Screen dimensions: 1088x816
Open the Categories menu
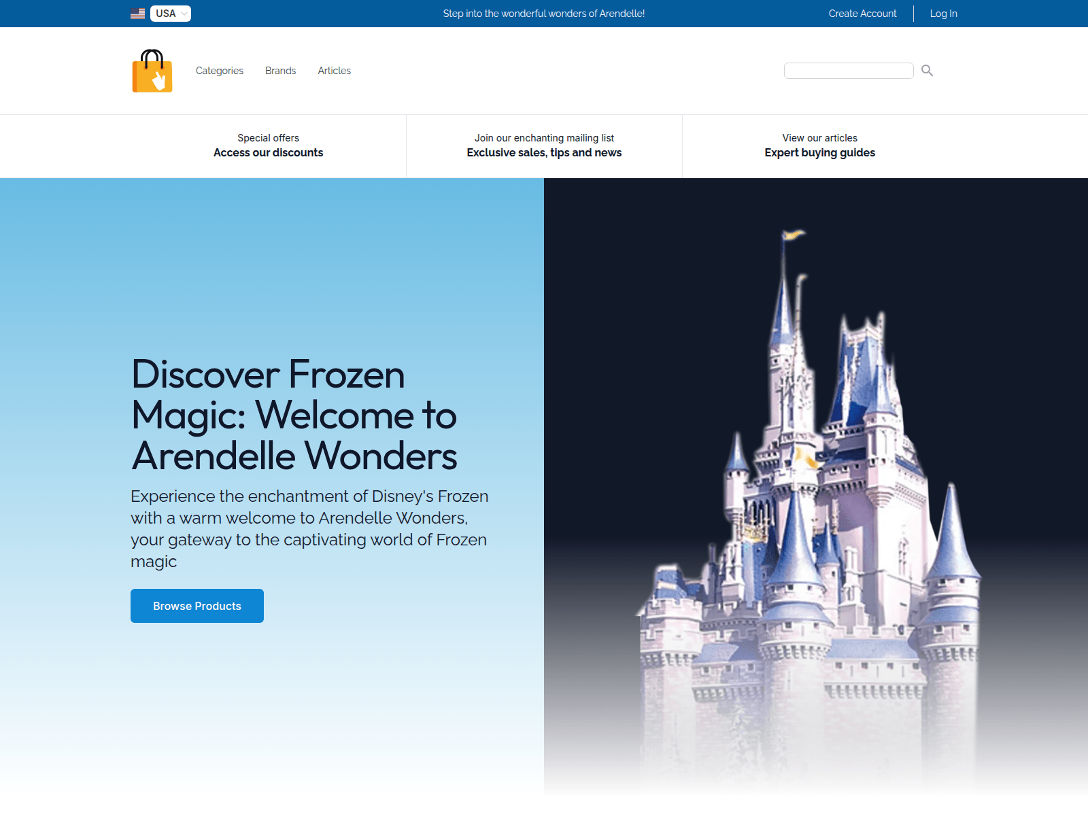tap(220, 71)
